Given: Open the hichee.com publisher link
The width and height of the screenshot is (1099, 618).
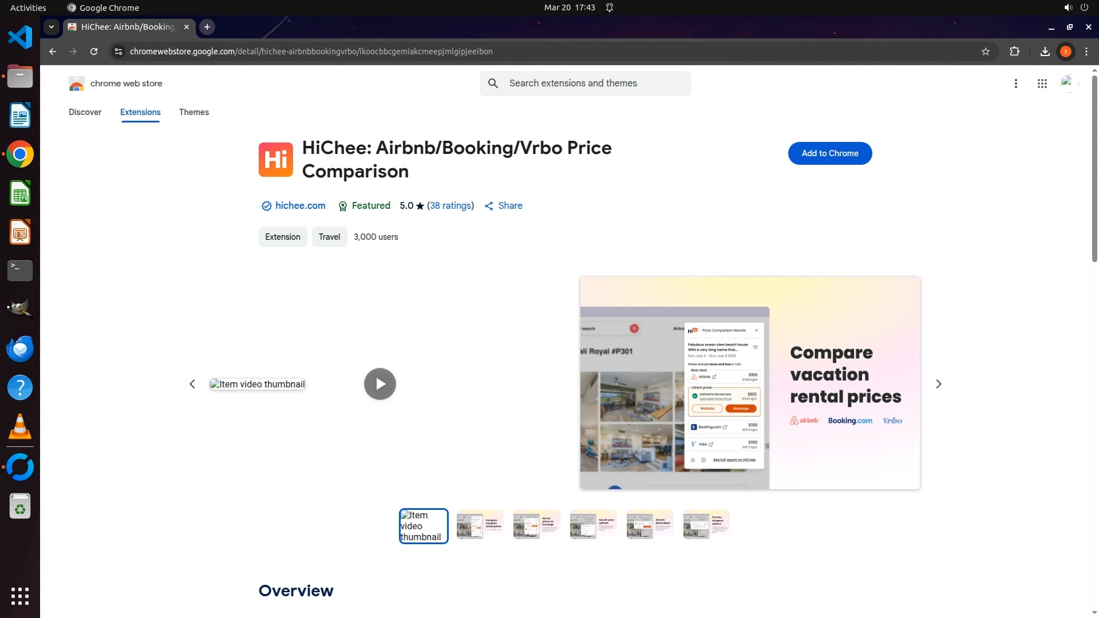Looking at the screenshot, I should [x=300, y=206].
